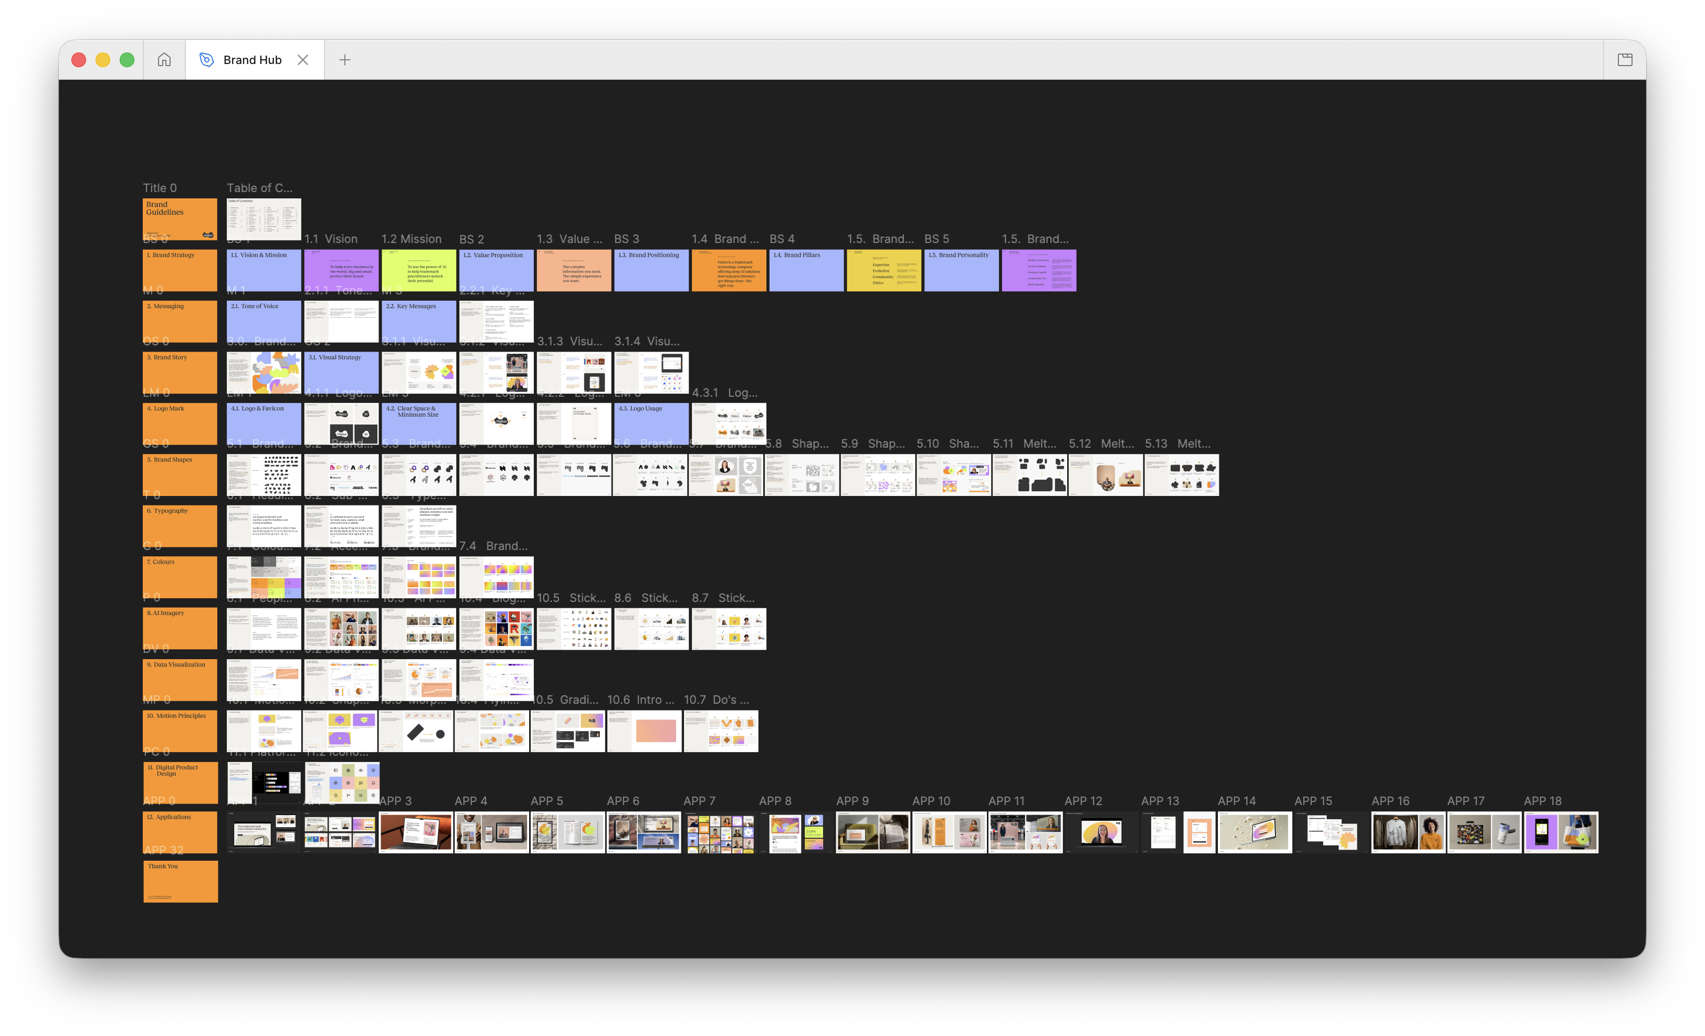This screenshot has width=1705, height=1036.
Task: Click the "1.2 Mission" frame label
Action: coord(412,239)
